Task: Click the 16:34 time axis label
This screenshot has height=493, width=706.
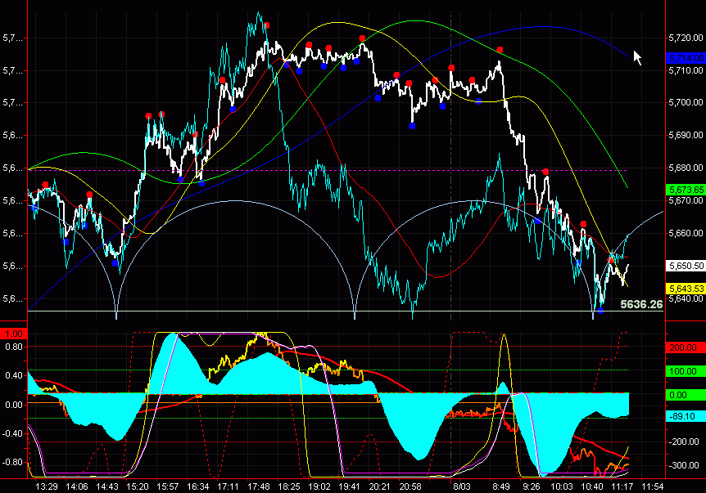Action: click(x=197, y=486)
